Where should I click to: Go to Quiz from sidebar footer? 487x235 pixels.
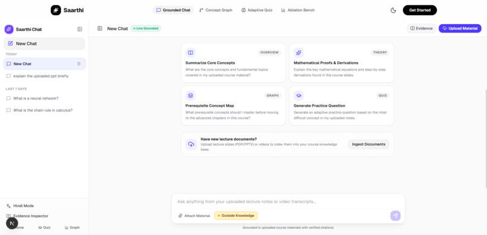pos(44,228)
